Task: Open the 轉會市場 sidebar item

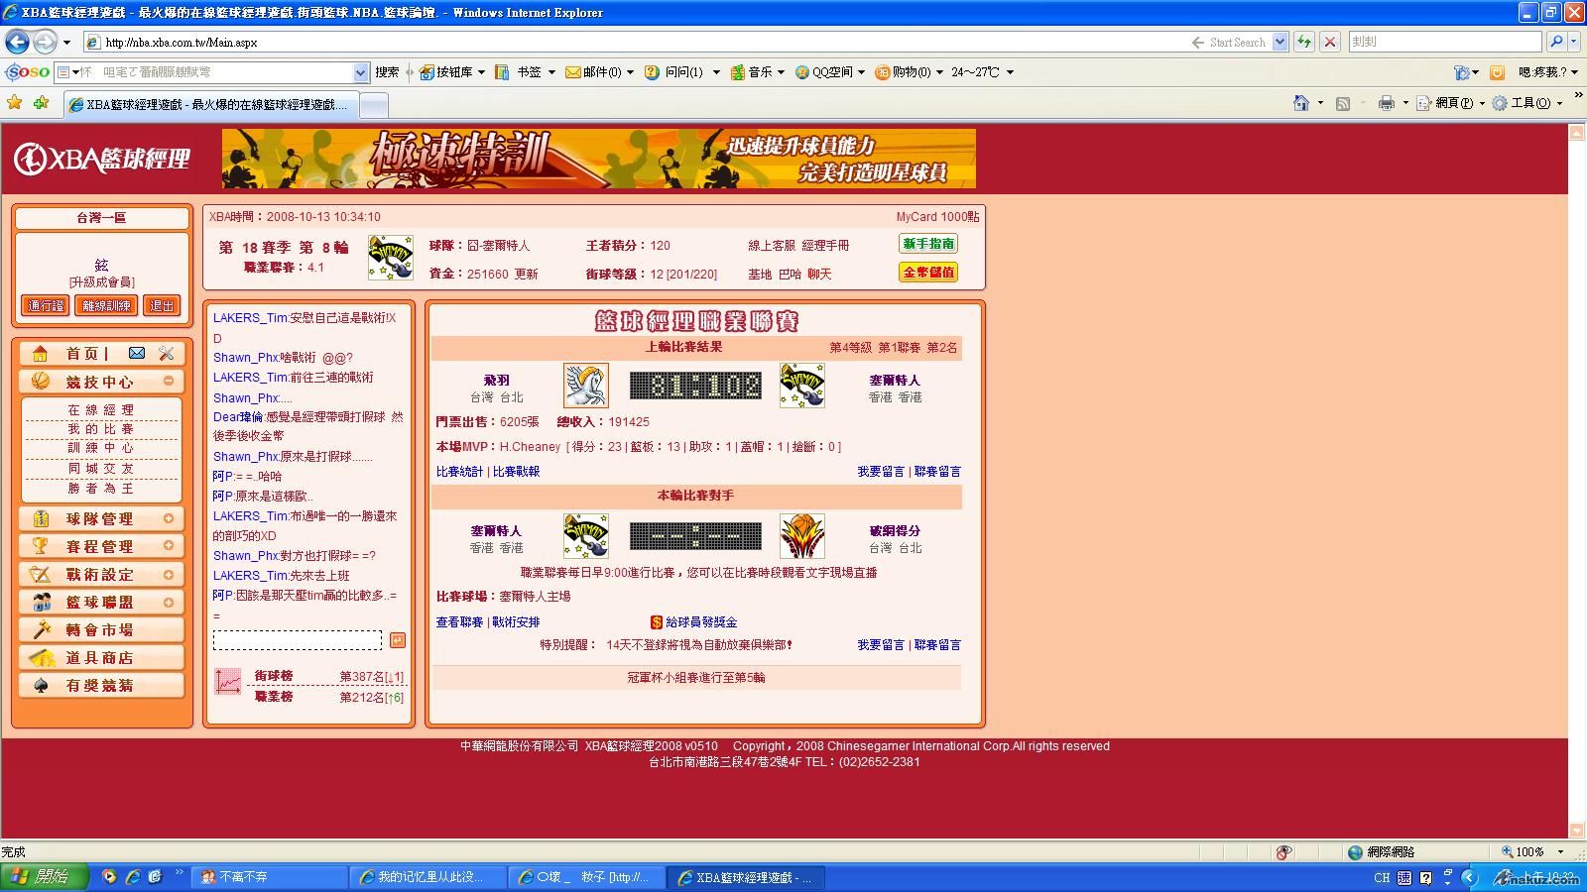Action: pos(101,630)
